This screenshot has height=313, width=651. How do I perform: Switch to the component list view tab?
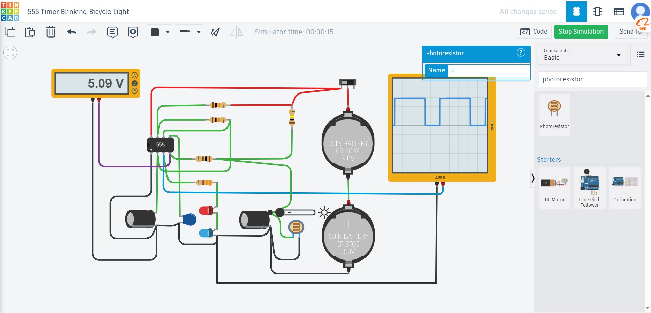click(x=619, y=12)
